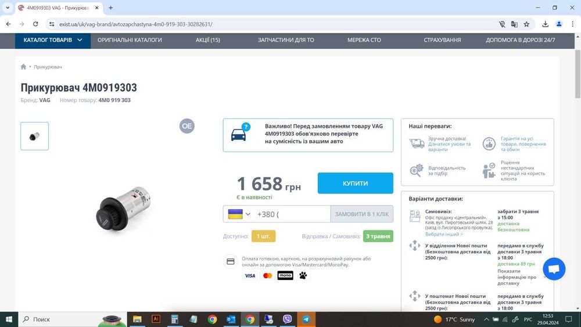581x327 pixels.
Task: Open Chrome downloads icon
Action: (545, 24)
